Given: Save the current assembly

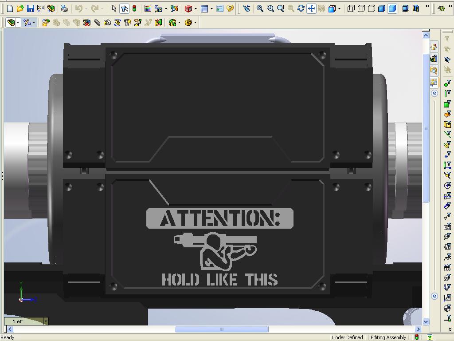Looking at the screenshot, I should click(x=31, y=8).
